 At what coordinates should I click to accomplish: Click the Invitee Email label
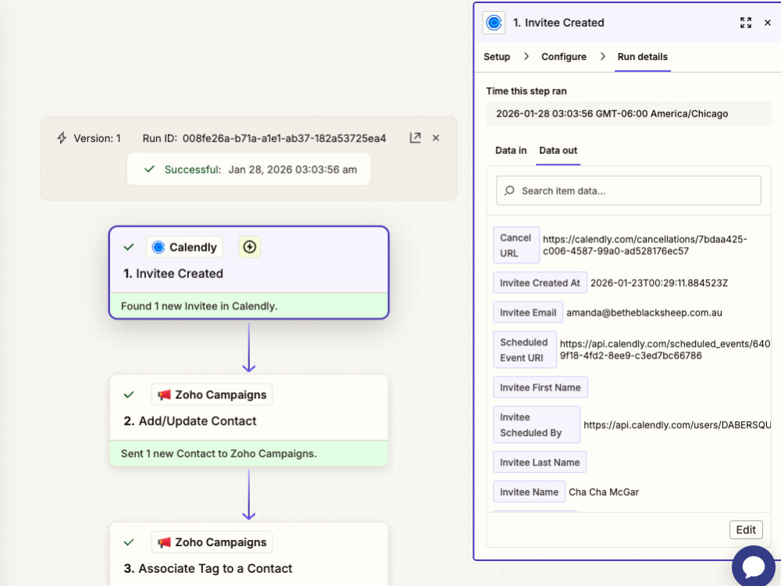(528, 313)
